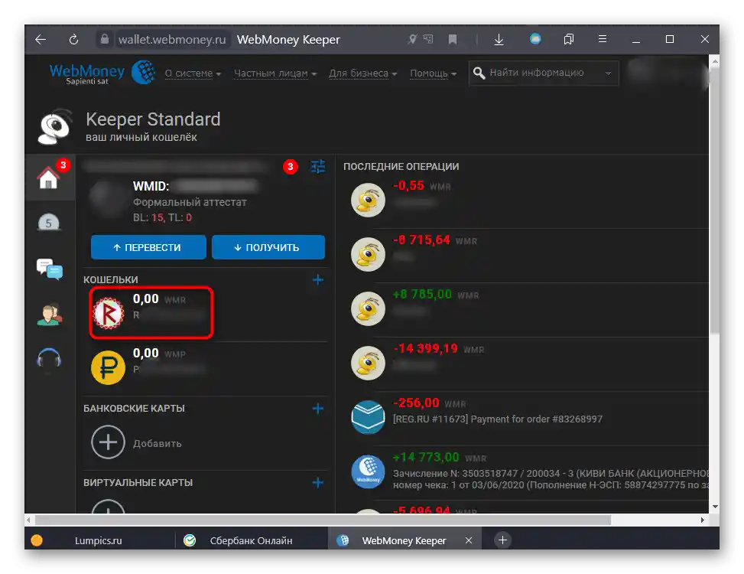Image resolution: width=744 pixels, height=574 pixels.
Task: Open the Home sidebar icon
Action: [x=49, y=177]
